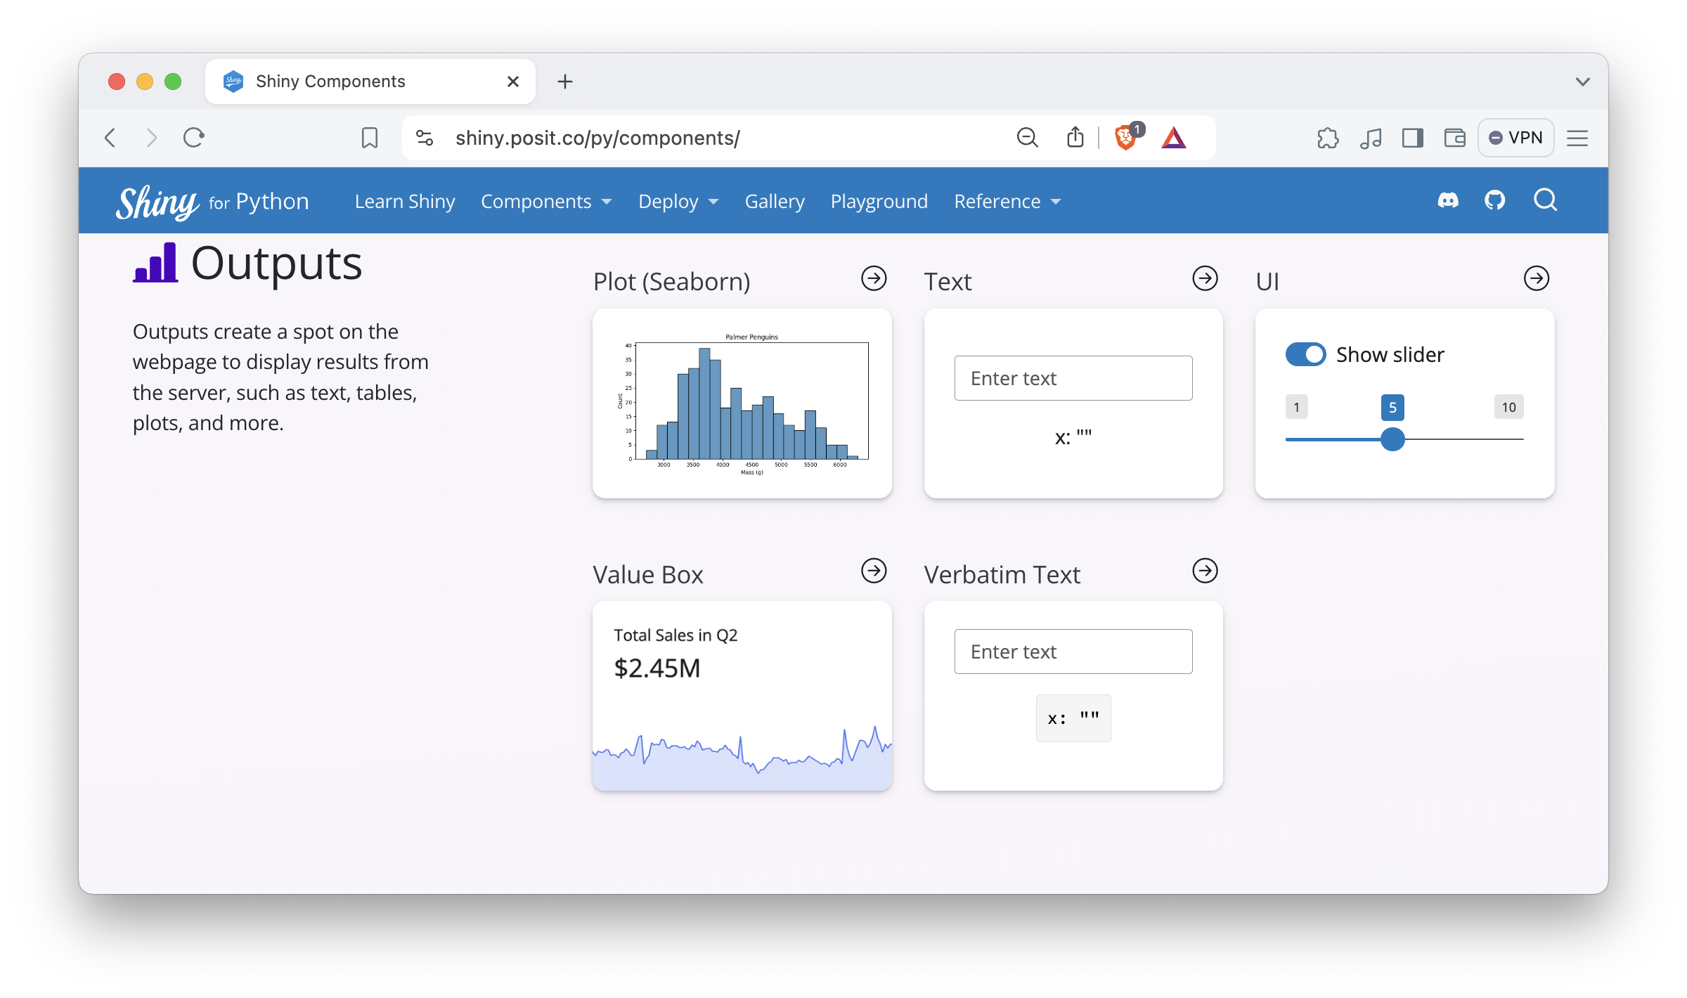Expand the Reference dropdown menu
Viewport: 1687px width, 998px height.
pos(1007,202)
